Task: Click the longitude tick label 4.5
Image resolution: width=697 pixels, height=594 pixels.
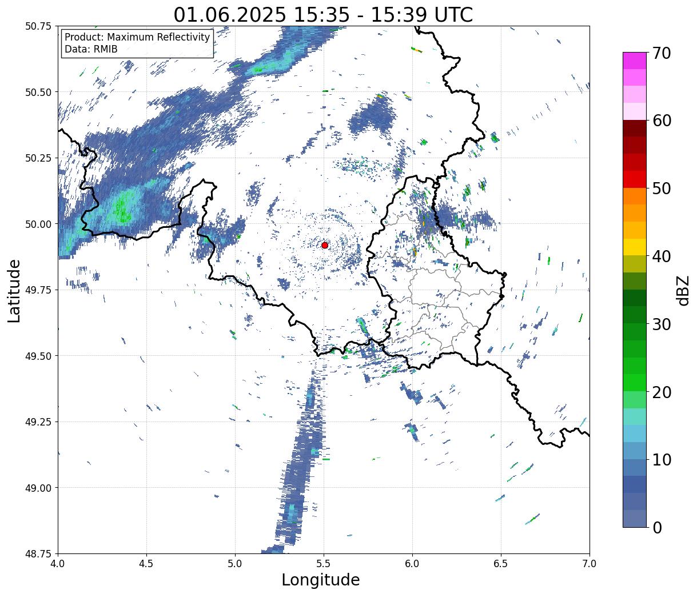Action: [x=146, y=564]
